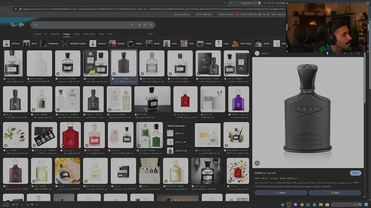Image resolution: width=371 pixels, height=208 pixels.
Task: Open WhatsApp from the taskbar
Action: [x=308, y=205]
